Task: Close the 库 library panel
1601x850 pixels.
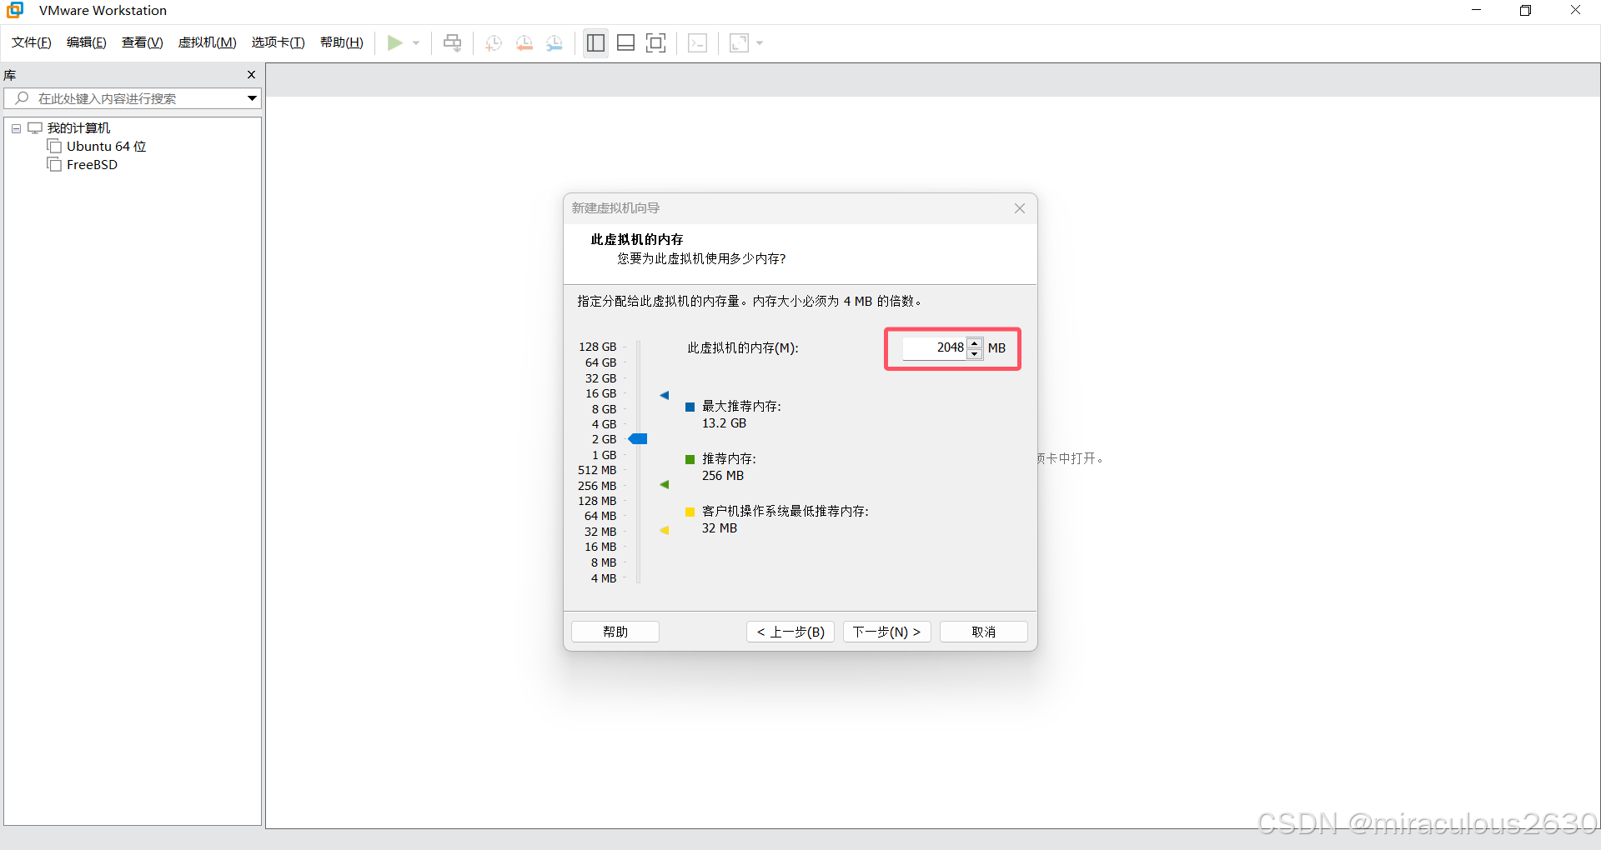Action: [x=251, y=75]
